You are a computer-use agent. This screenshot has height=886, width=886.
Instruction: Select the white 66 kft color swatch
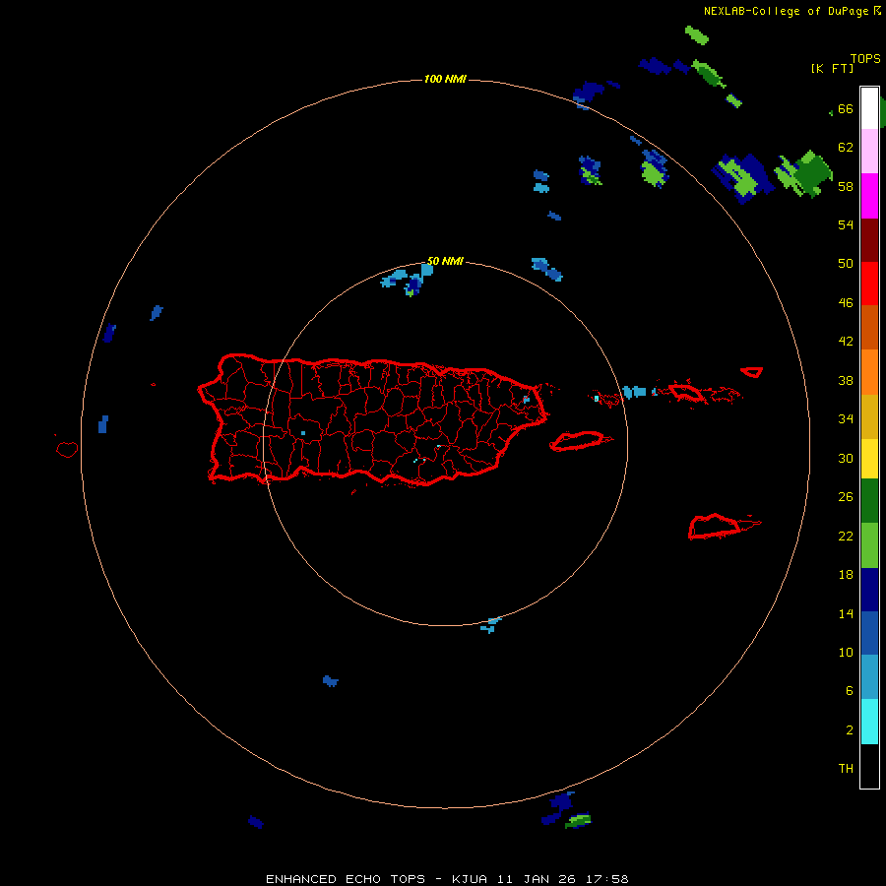(869, 108)
